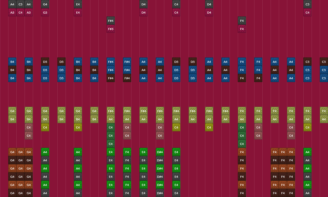Click the magenta E4 note block

point(78,13)
